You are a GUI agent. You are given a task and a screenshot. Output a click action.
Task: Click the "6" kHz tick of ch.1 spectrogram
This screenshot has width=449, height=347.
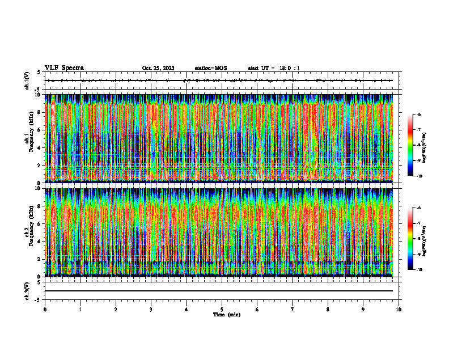click(39, 130)
